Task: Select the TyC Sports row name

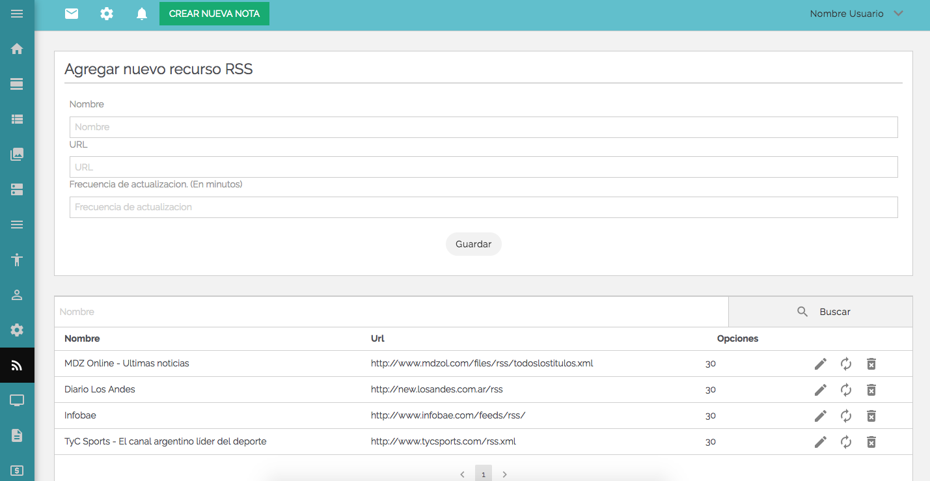Action: 165,441
